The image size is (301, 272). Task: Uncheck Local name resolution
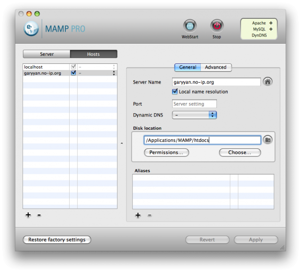[x=174, y=92]
